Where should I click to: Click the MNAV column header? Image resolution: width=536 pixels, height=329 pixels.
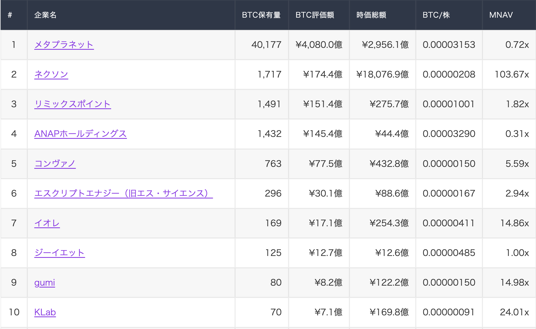(x=509, y=15)
